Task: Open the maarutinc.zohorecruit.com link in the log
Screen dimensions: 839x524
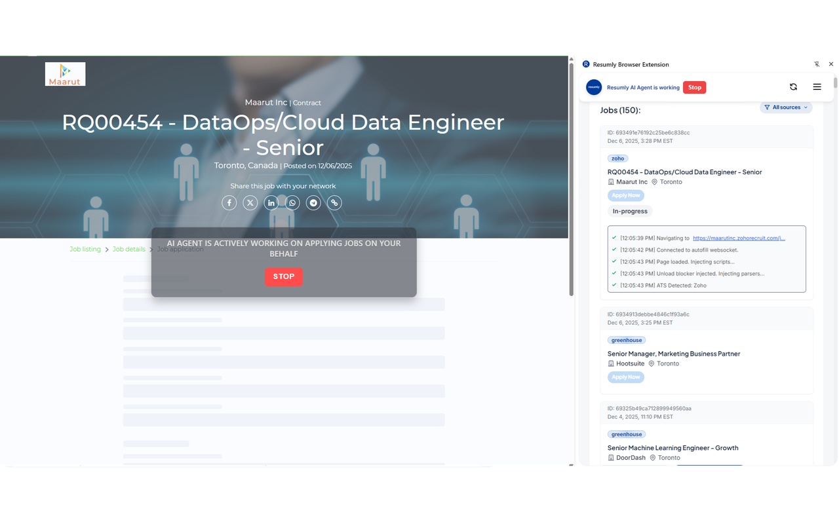Action: click(739, 238)
